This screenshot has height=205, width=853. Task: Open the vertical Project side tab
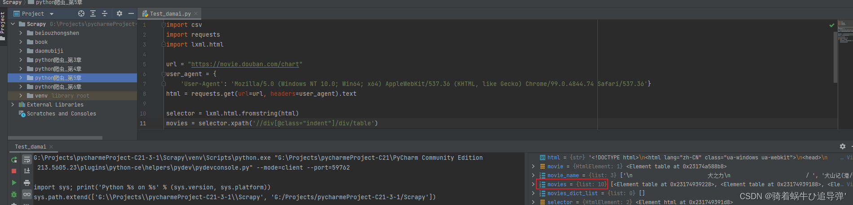coord(3,26)
